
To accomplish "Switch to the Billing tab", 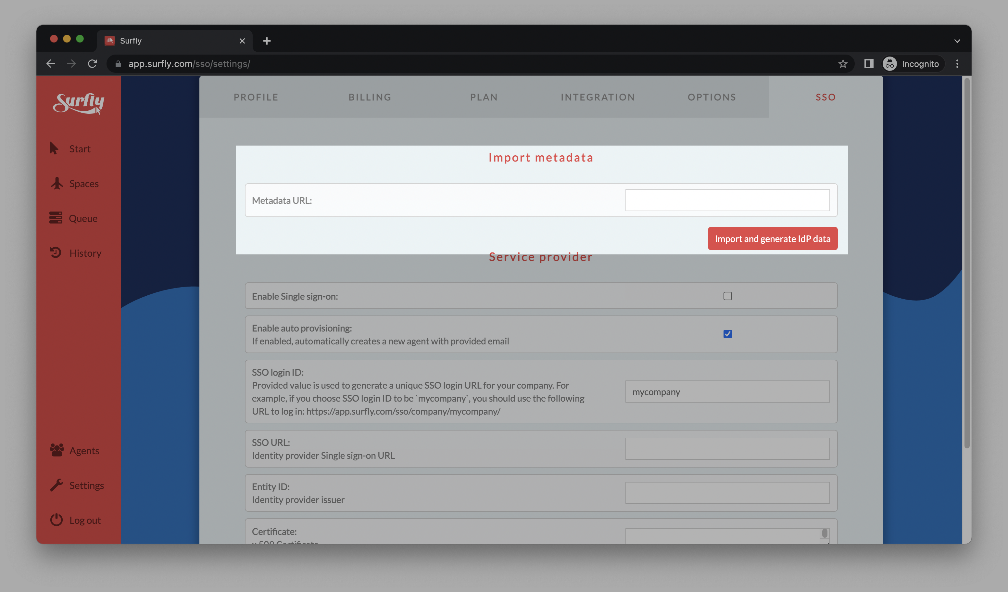I will pyautogui.click(x=370, y=97).
